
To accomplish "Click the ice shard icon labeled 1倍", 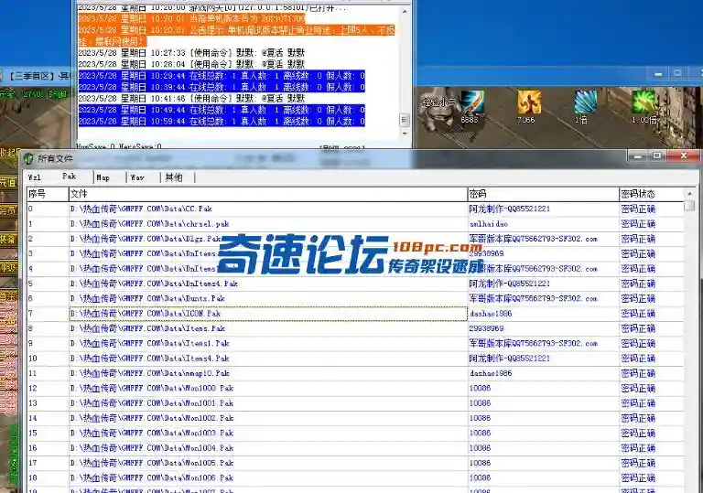I will tap(586, 102).
